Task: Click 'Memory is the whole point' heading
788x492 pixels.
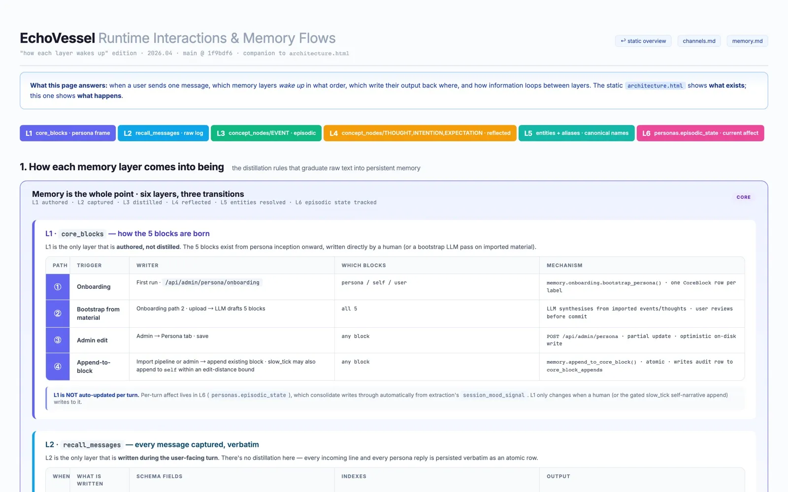Action: [138, 194]
